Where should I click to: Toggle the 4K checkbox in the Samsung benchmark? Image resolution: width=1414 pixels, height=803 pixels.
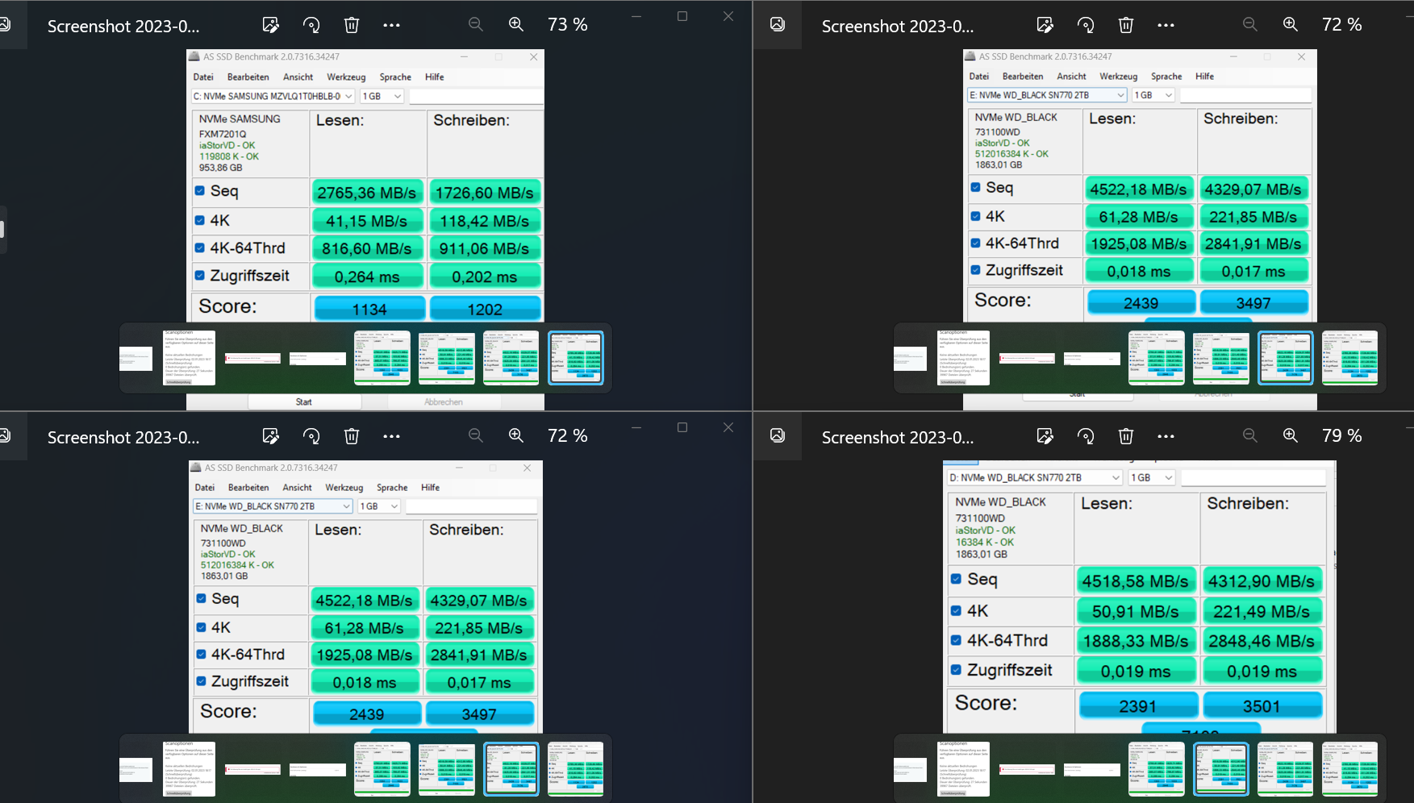pos(199,220)
